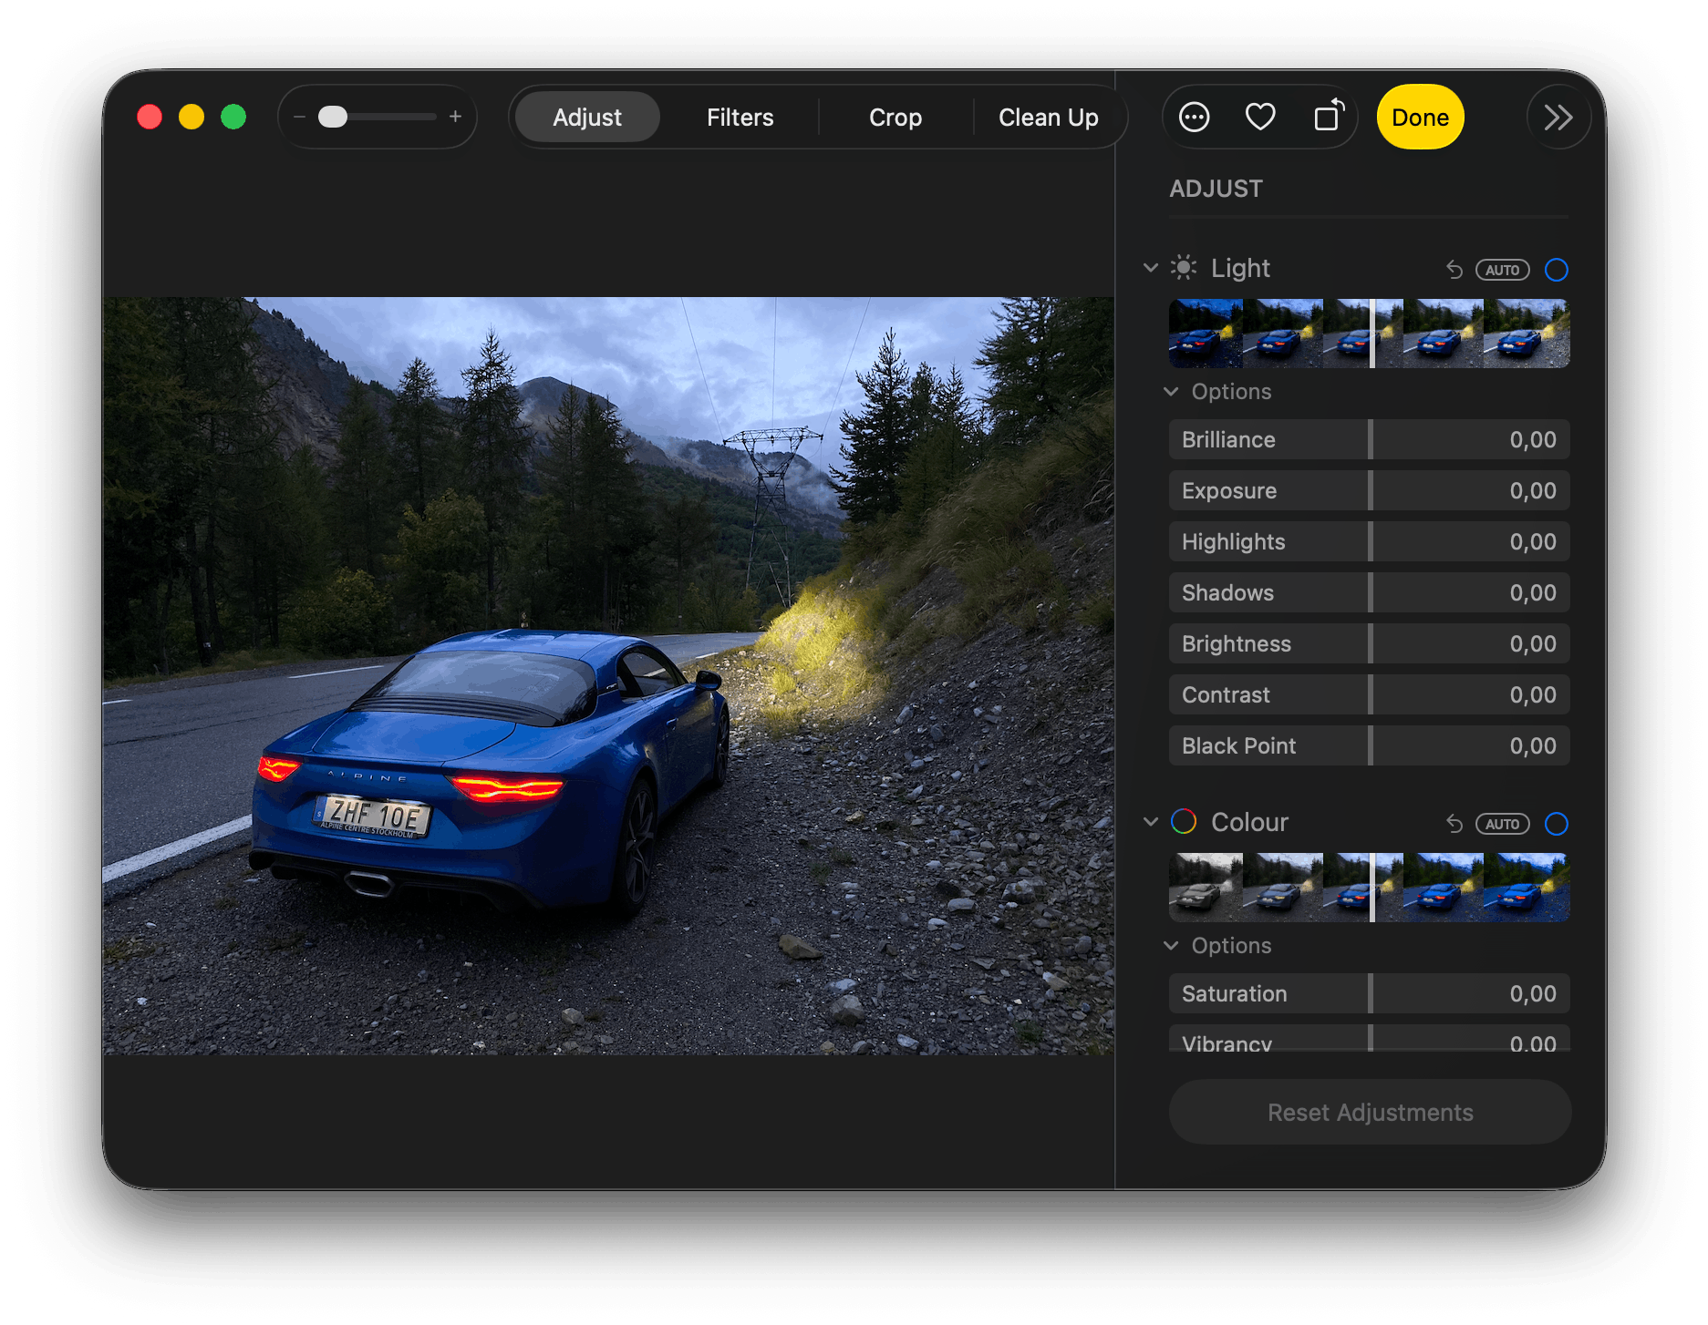Revert Light adjustments with undo arrow
Image resolution: width=1708 pixels, height=1325 pixels.
click(1454, 270)
